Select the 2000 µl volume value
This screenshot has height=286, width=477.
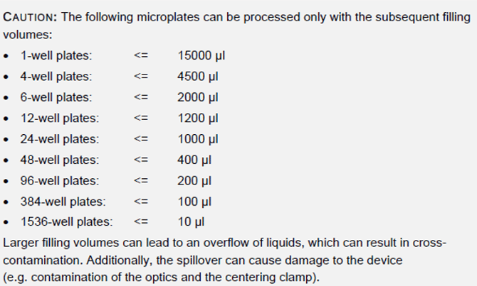point(198,98)
